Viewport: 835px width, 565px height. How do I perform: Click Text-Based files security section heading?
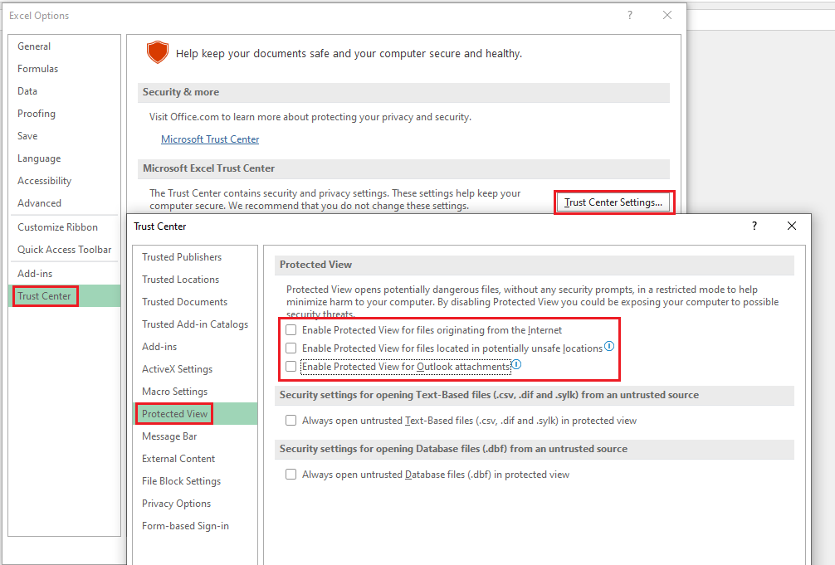pyautogui.click(x=489, y=395)
